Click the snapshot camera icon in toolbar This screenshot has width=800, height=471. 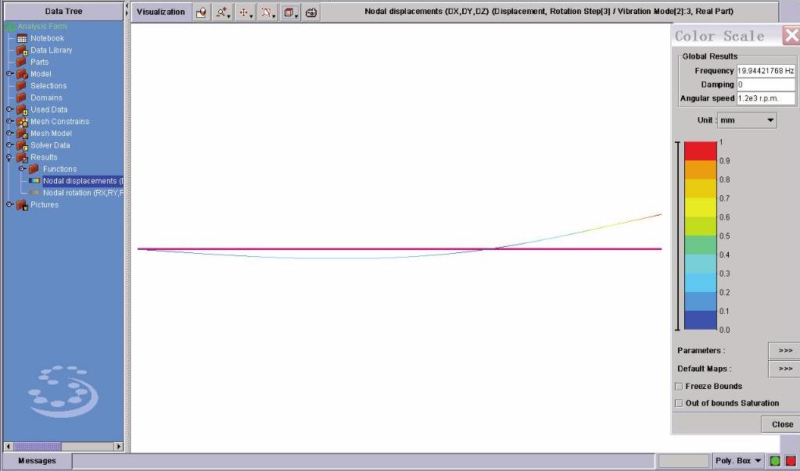point(311,12)
